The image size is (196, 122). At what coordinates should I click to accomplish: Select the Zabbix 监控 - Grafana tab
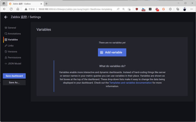[x=26, y=4]
